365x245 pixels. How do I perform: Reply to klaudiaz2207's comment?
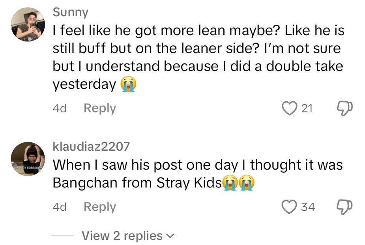click(99, 206)
